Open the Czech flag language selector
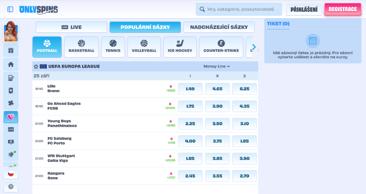Screen dimensions: 366x194 tap(11, 174)
